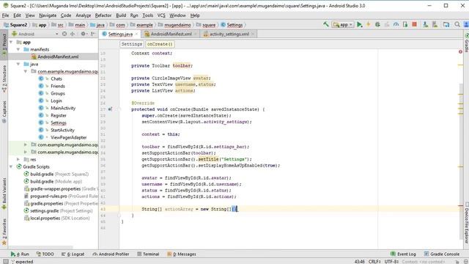Viewport: 469px width, 264px height.
Task: Open the TODO tool window
Action: [x=45, y=254]
